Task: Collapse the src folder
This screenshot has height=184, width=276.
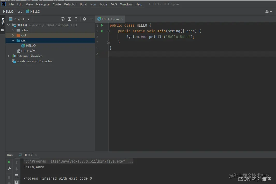Action: point(13,40)
